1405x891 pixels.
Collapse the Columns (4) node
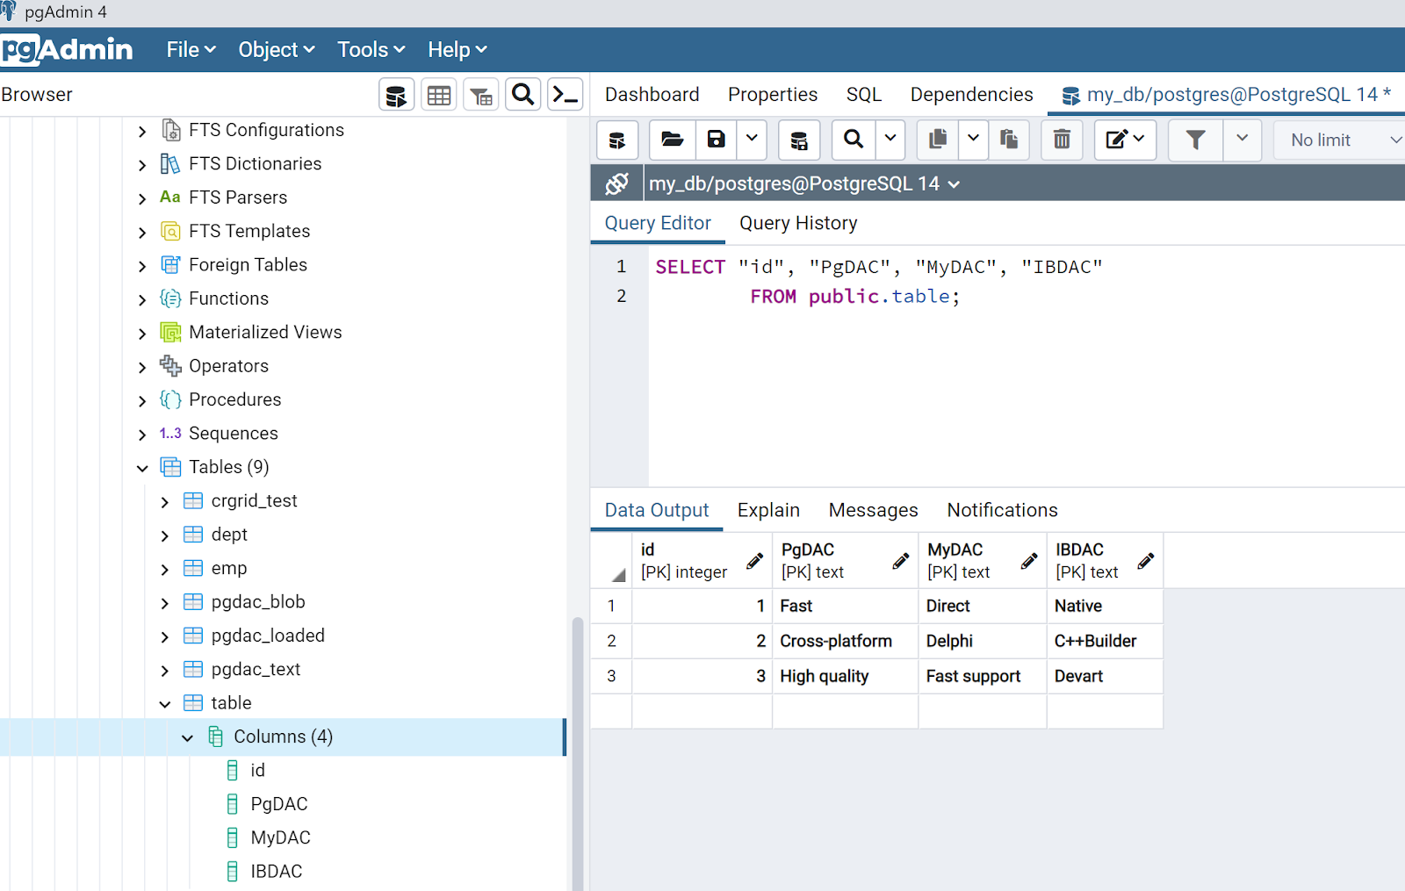pyautogui.click(x=187, y=738)
